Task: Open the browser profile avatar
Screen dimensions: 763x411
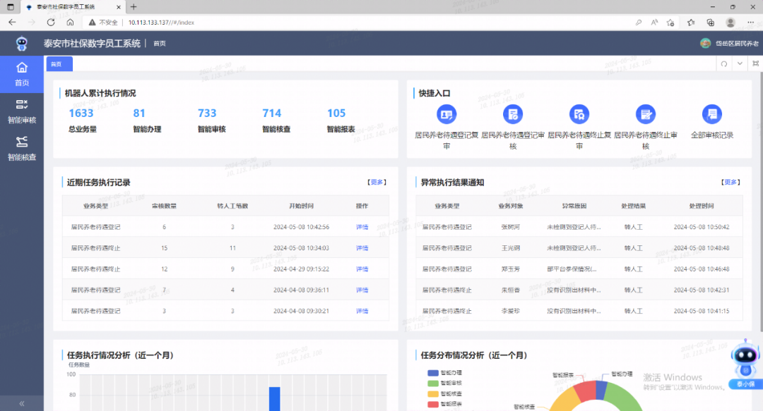Action: (x=731, y=23)
